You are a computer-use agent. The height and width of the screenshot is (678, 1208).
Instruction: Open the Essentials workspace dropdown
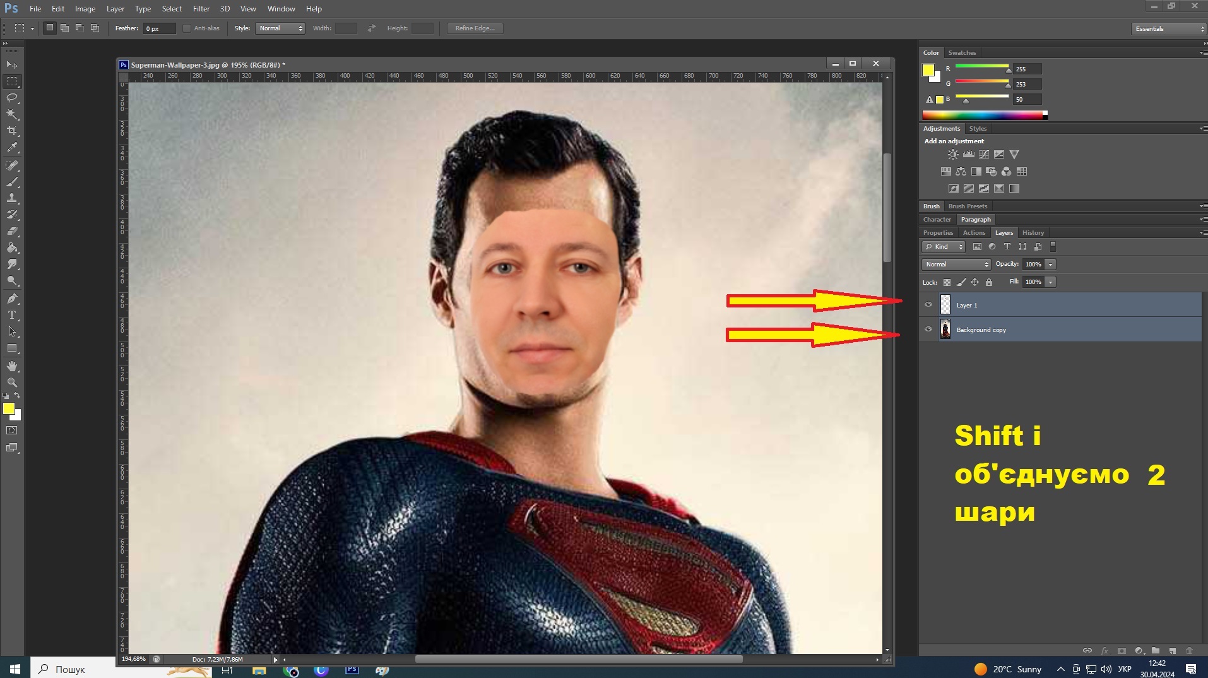pos(1168,29)
